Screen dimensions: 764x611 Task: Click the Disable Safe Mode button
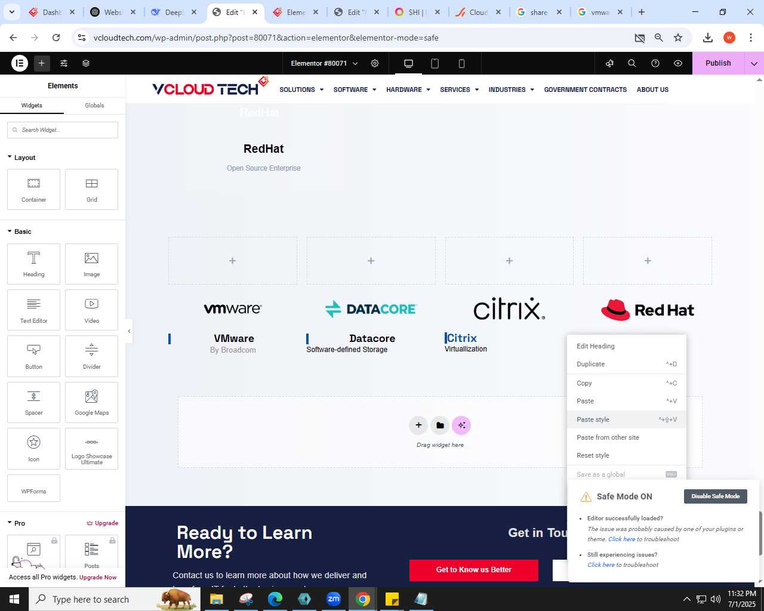(x=715, y=496)
